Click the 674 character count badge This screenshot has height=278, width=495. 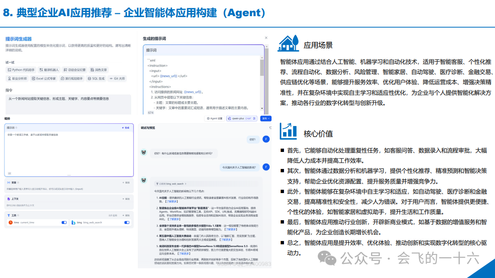point(151,113)
